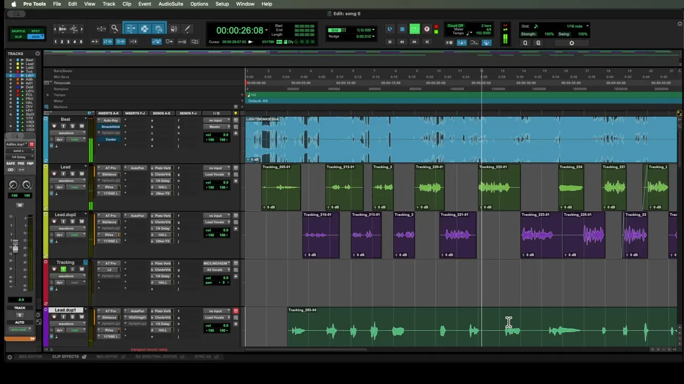This screenshot has width=684, height=384.
Task: Pick the Pencil tool
Action: coord(187,29)
